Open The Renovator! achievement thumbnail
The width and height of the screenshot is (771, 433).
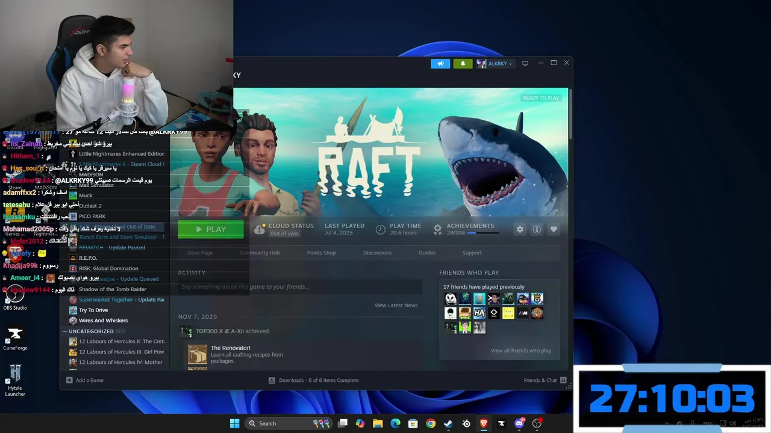(197, 354)
